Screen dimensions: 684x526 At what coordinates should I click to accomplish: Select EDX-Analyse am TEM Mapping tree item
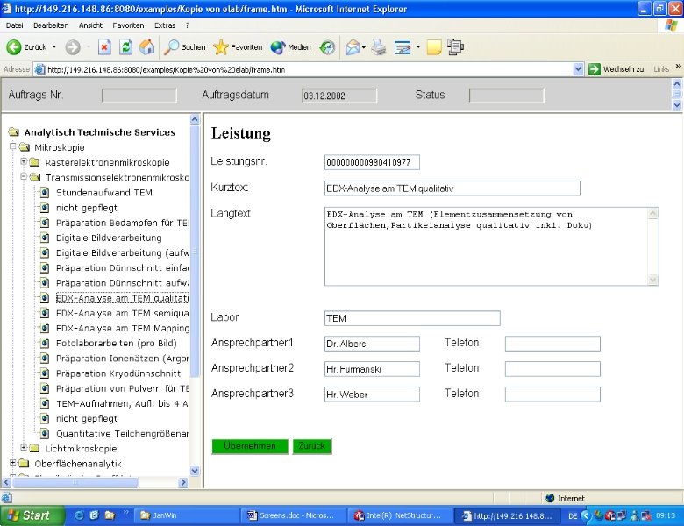[123, 328]
